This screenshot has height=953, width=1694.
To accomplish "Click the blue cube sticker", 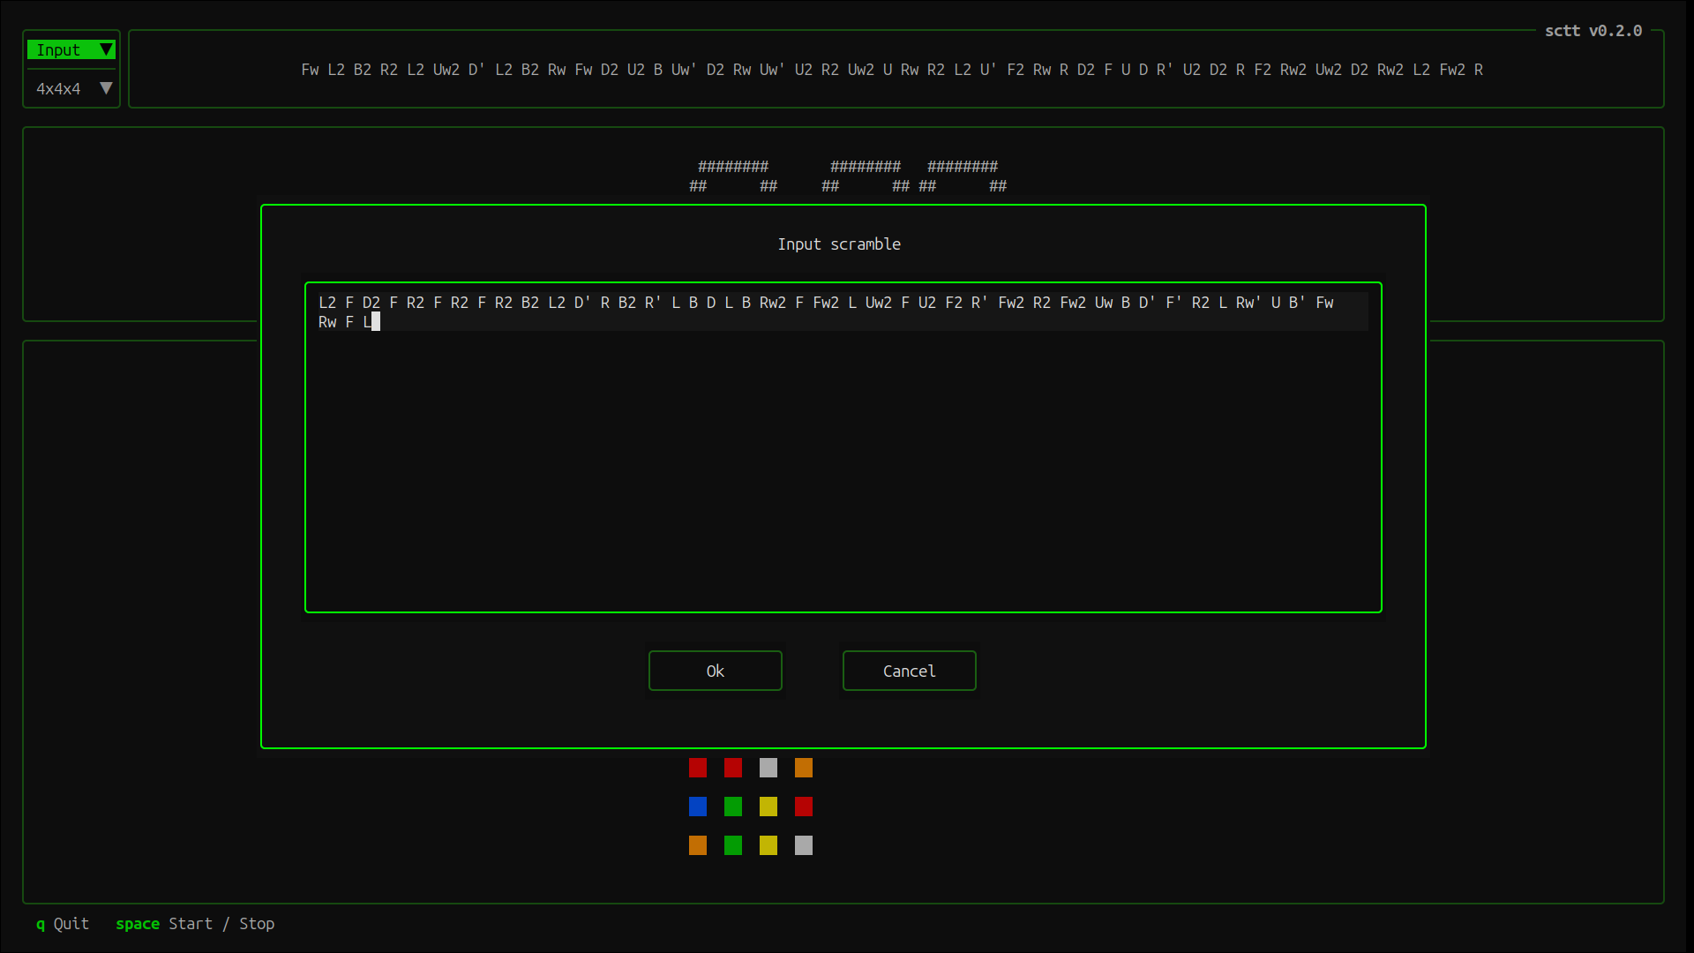I will (x=698, y=807).
